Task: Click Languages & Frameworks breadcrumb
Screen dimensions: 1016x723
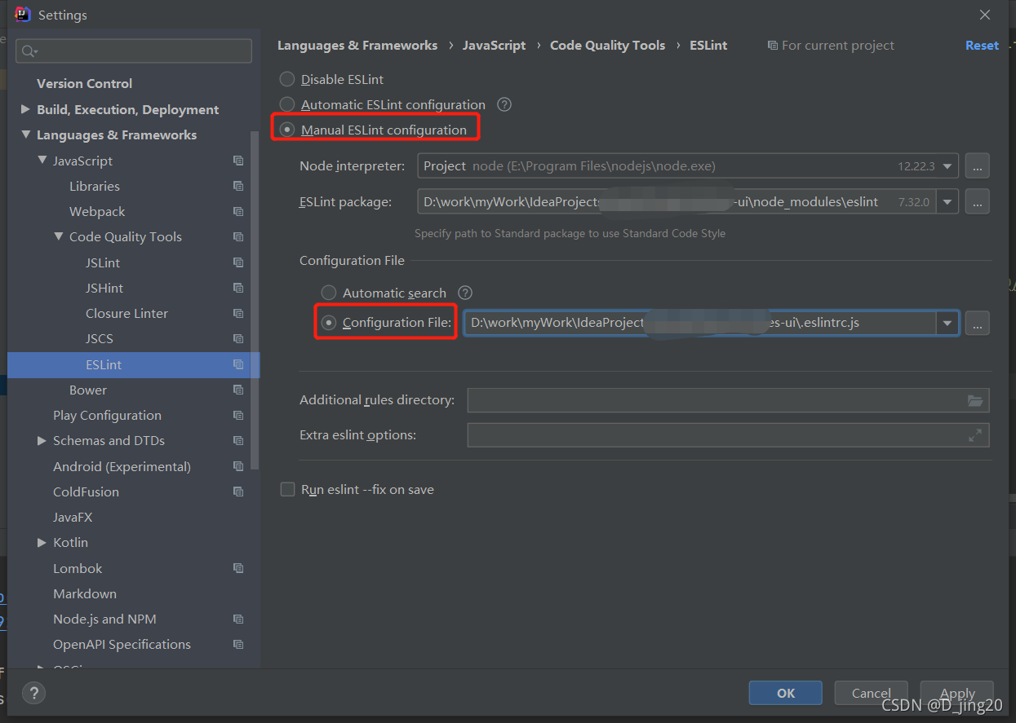Action: [357, 46]
